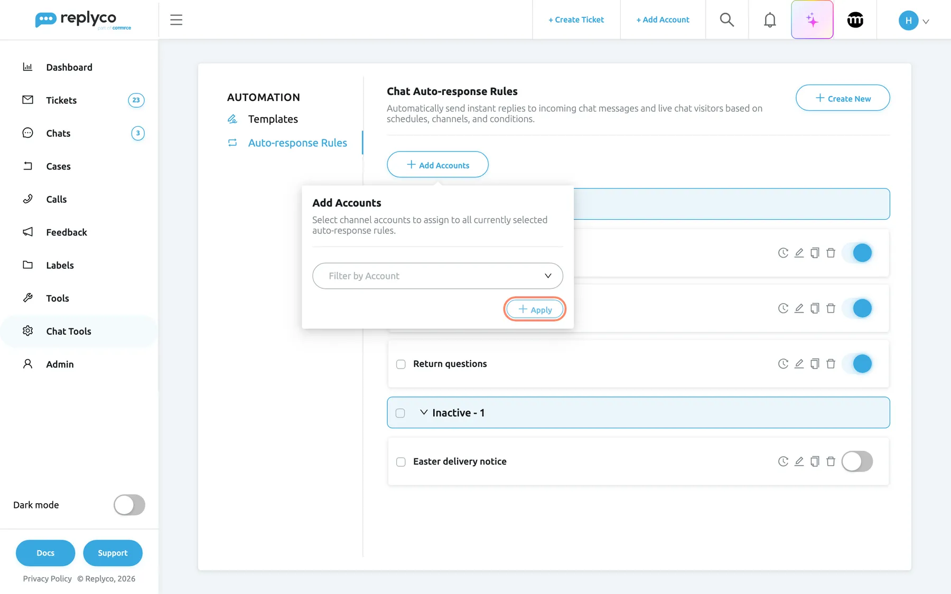Check the Easter delivery notice checkbox
951x594 pixels.
pos(401,462)
